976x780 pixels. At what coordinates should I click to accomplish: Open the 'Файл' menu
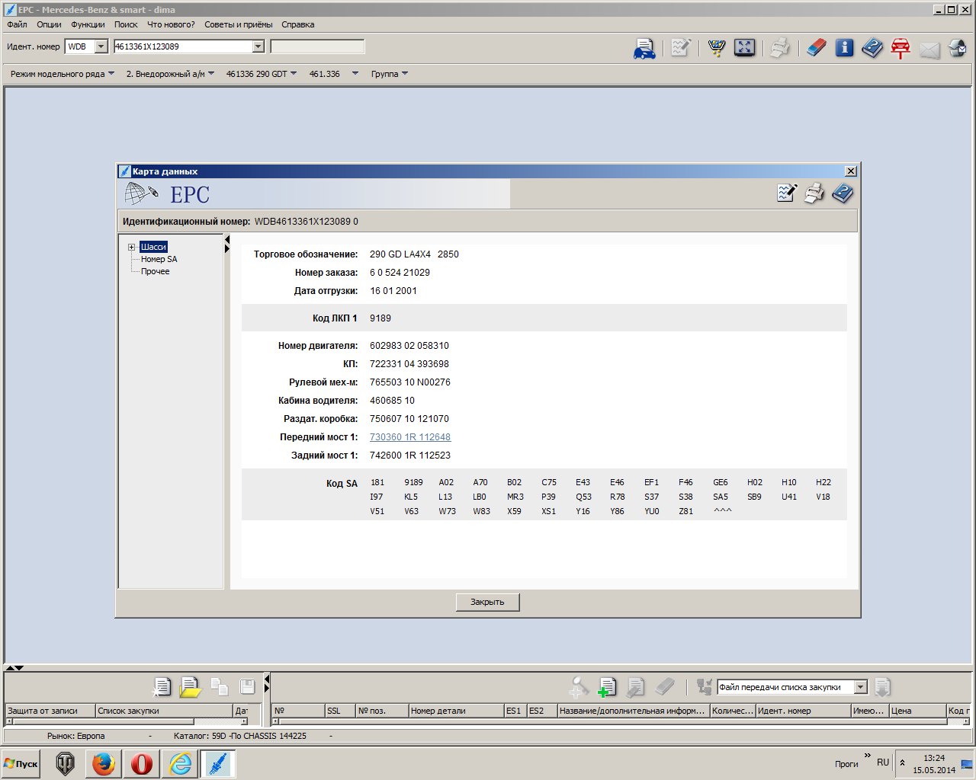click(x=17, y=24)
